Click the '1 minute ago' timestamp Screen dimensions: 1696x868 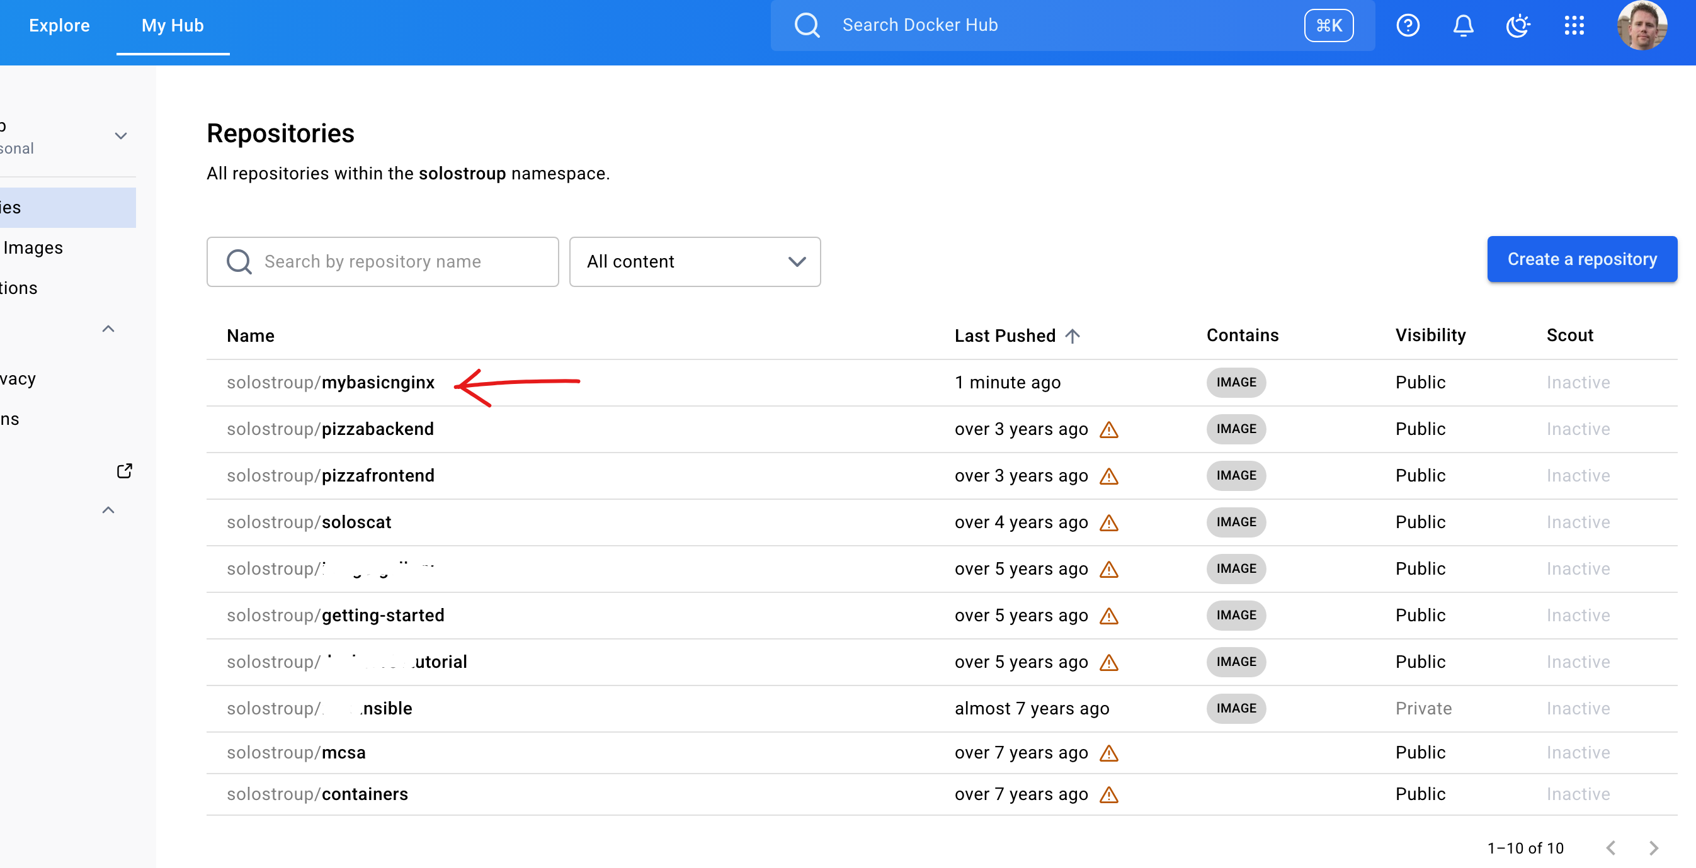pyautogui.click(x=1007, y=382)
